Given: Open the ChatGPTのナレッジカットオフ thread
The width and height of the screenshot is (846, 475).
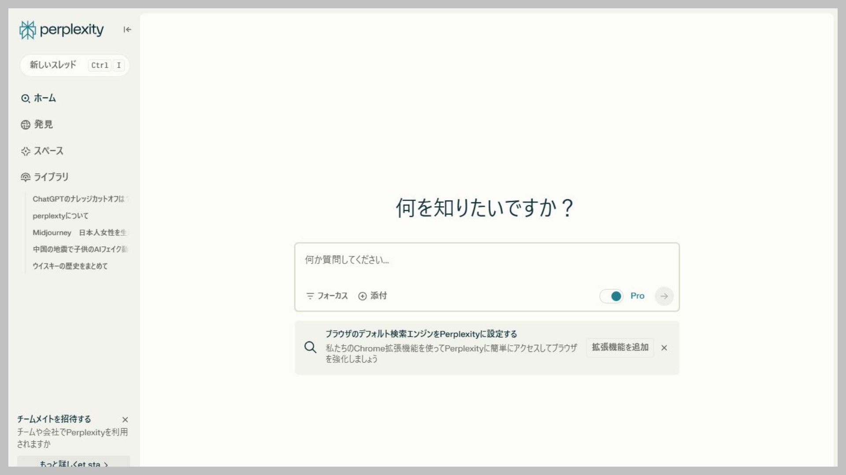Looking at the screenshot, I should 79,199.
